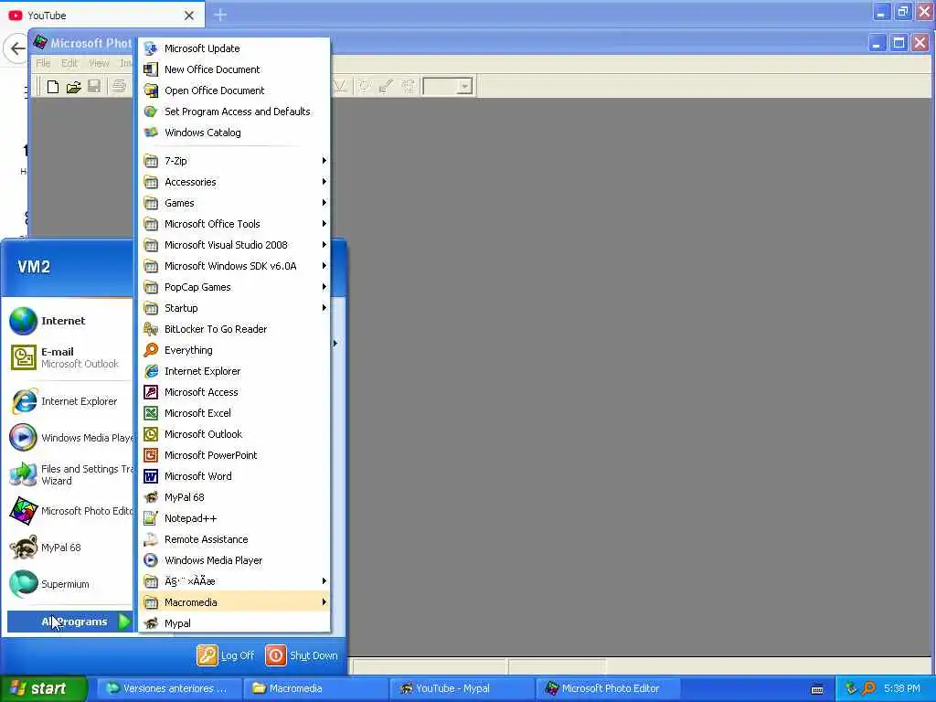The width and height of the screenshot is (936, 702).
Task: Select the YouTube browser tab
Action: click(x=102, y=15)
